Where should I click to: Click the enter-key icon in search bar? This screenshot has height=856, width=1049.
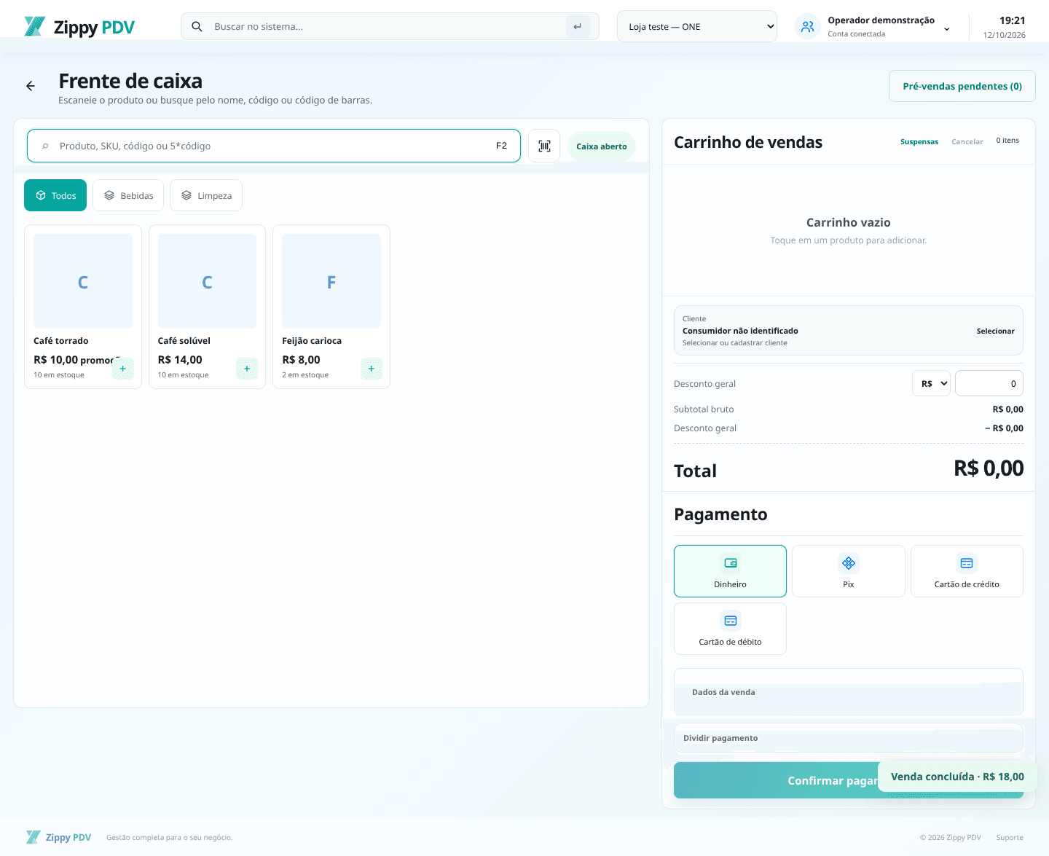click(x=578, y=26)
